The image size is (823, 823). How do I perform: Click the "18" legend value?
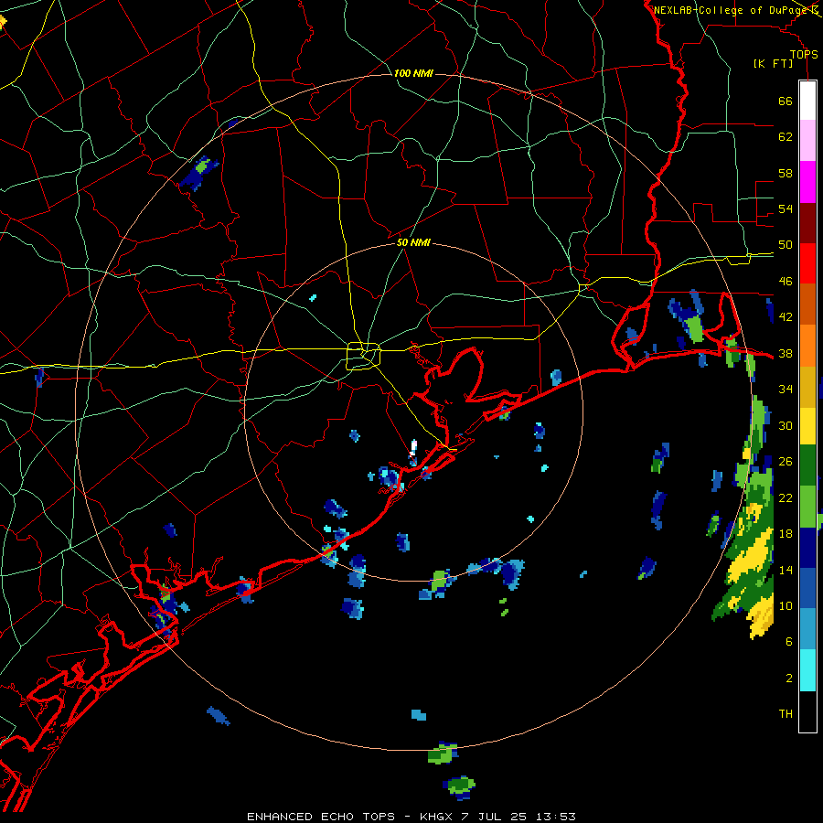pyautogui.click(x=786, y=534)
